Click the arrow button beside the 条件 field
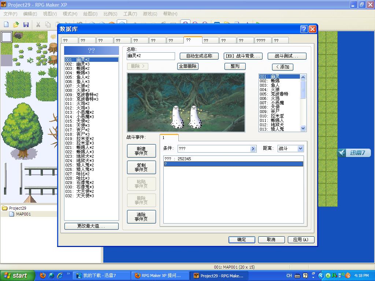Viewport: 375px width, 281px height. pos(253,149)
